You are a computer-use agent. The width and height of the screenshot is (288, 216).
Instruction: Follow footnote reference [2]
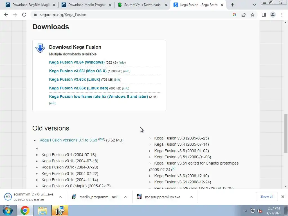173,168
